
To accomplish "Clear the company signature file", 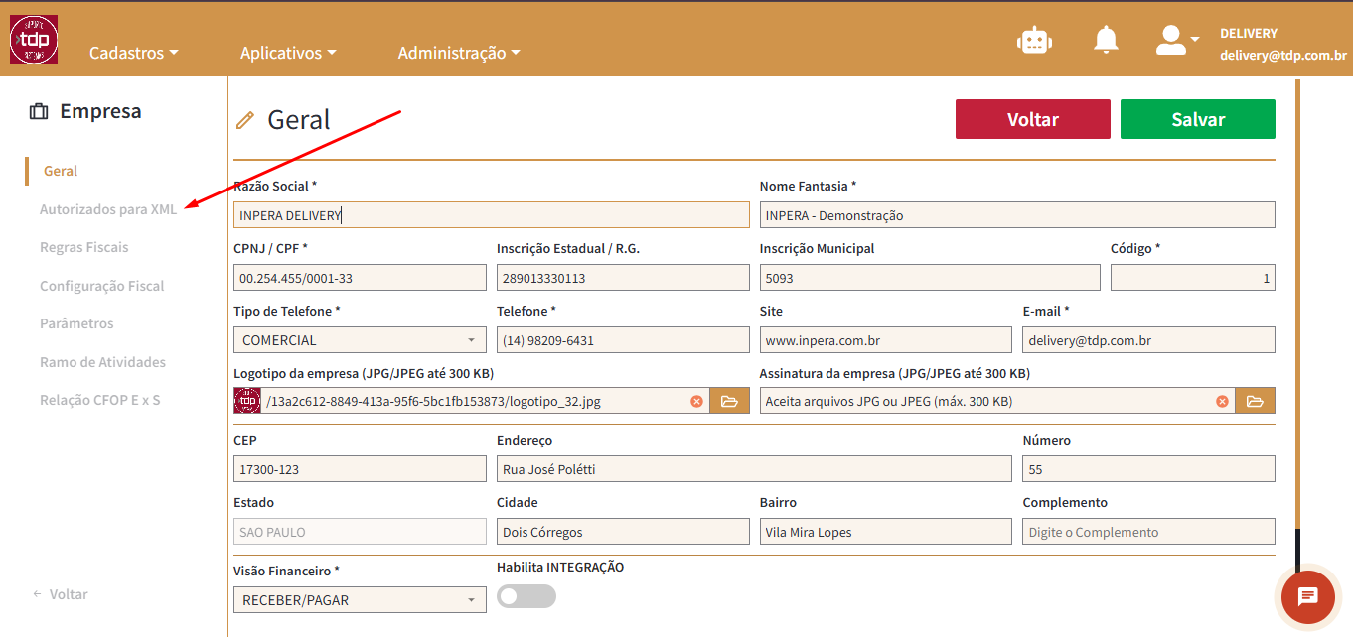I will 1222,401.
